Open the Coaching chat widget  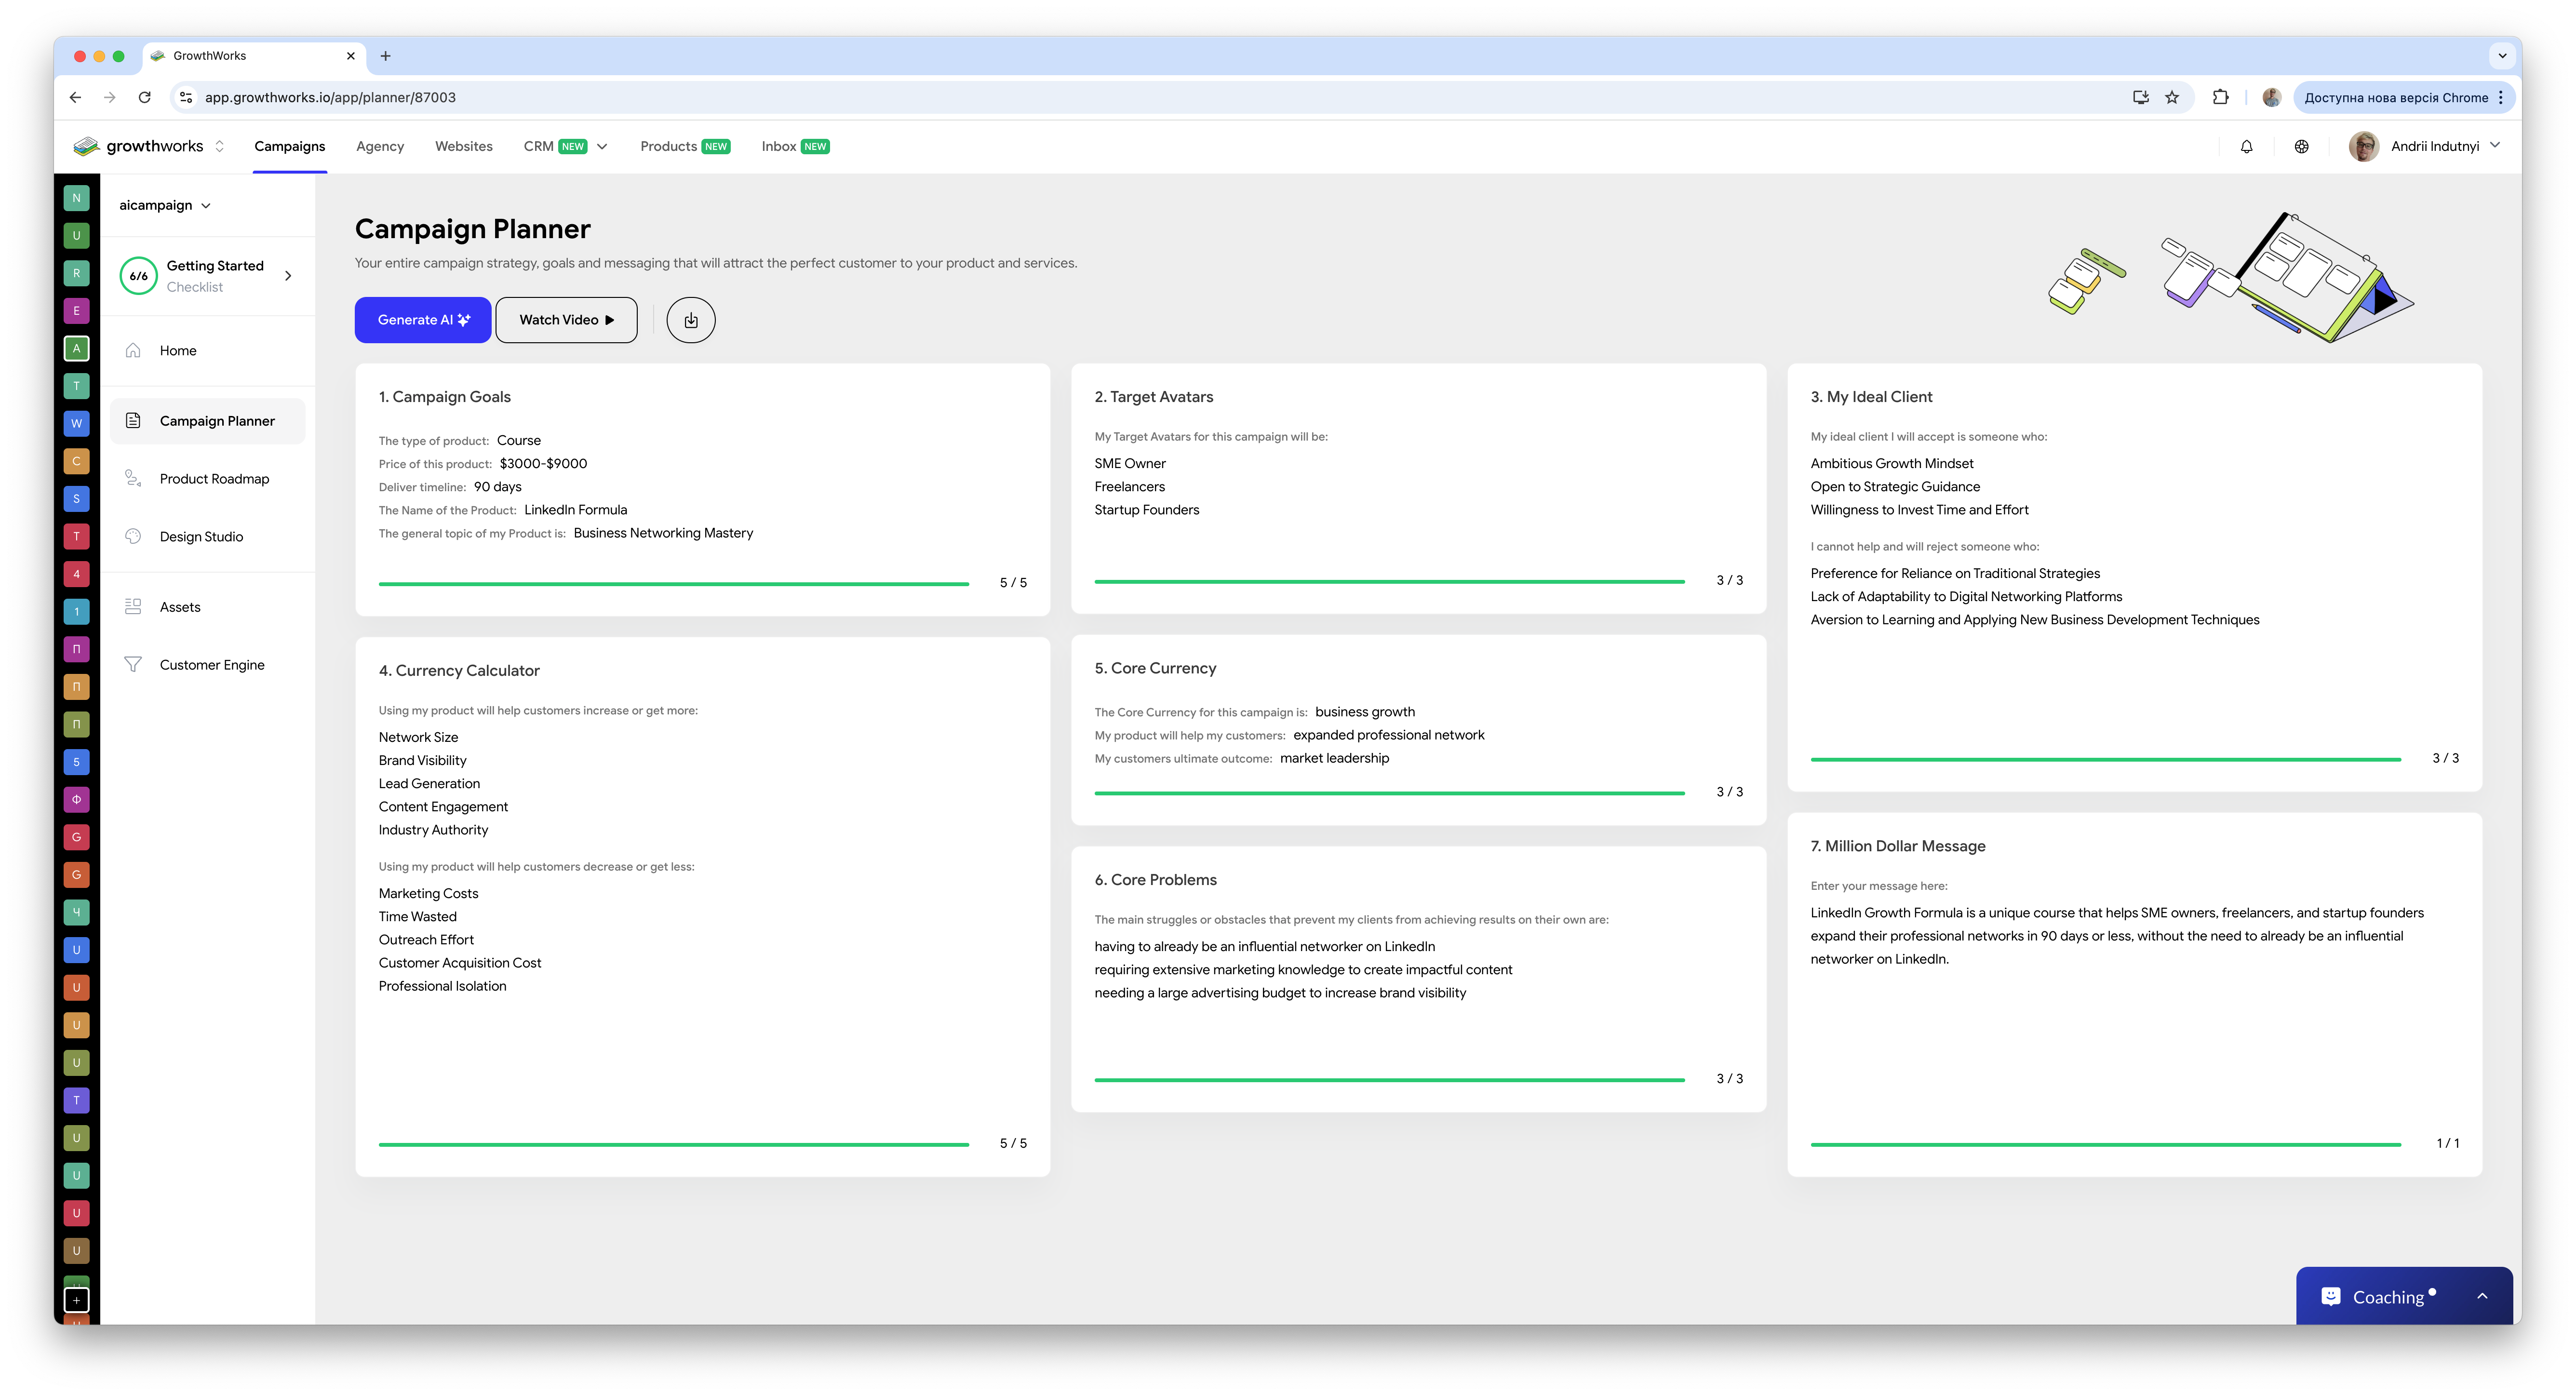2404,1296
